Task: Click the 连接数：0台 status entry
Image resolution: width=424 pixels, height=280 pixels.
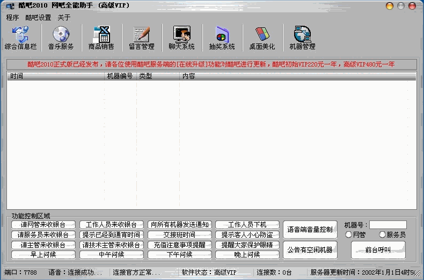Action: coord(274,272)
